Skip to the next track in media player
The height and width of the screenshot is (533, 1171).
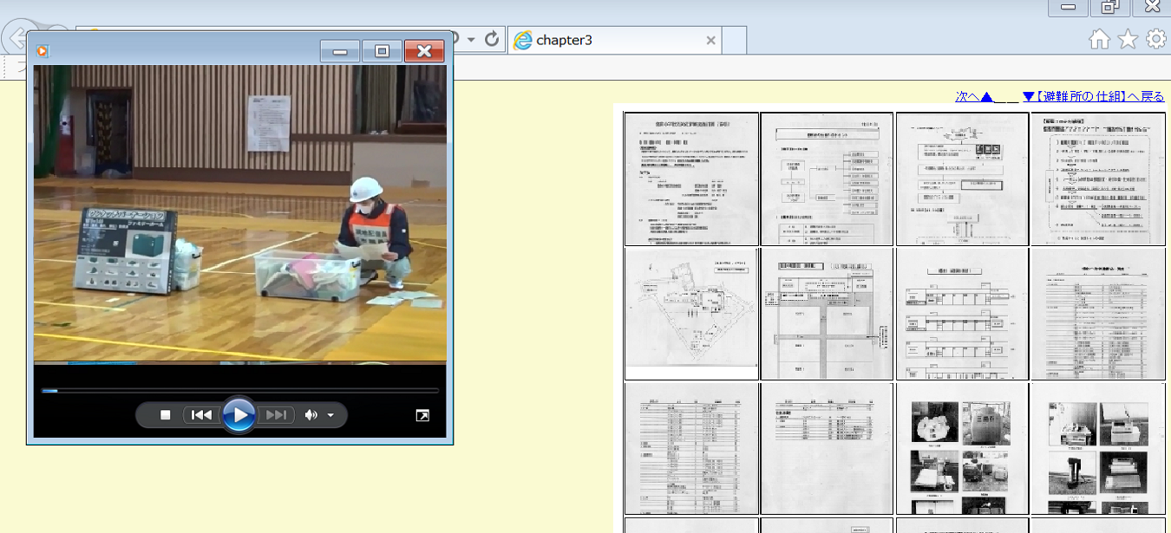277,415
